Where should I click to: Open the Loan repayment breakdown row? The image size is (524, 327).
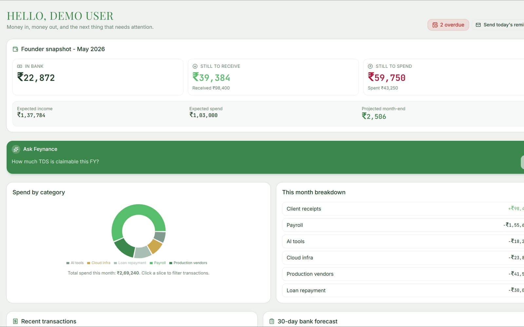point(403,290)
